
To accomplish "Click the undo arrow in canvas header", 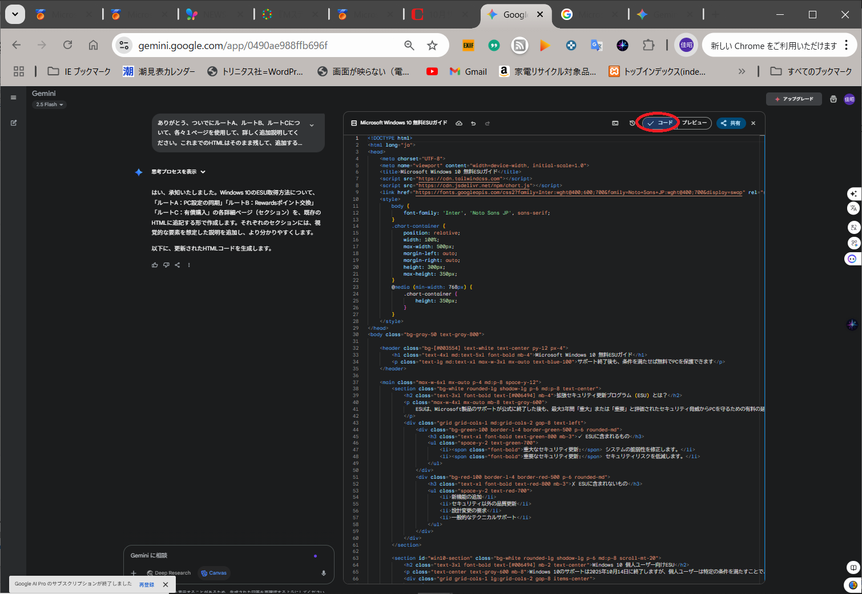I will pyautogui.click(x=473, y=123).
